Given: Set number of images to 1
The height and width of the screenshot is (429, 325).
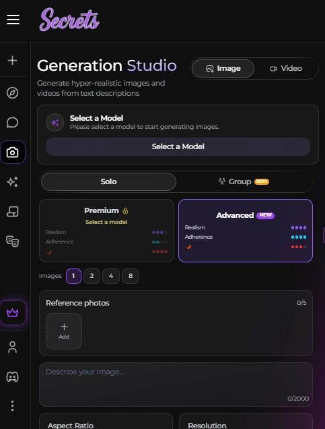Looking at the screenshot, I should pyautogui.click(x=73, y=276).
